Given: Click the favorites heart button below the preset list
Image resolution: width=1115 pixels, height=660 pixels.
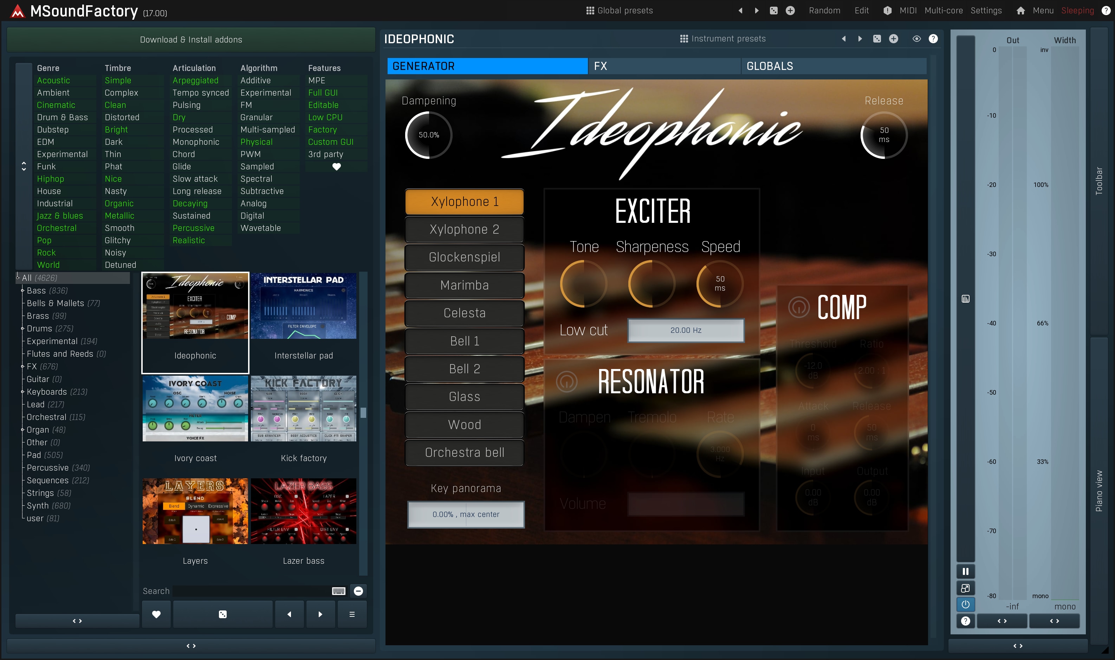Looking at the screenshot, I should tap(156, 614).
